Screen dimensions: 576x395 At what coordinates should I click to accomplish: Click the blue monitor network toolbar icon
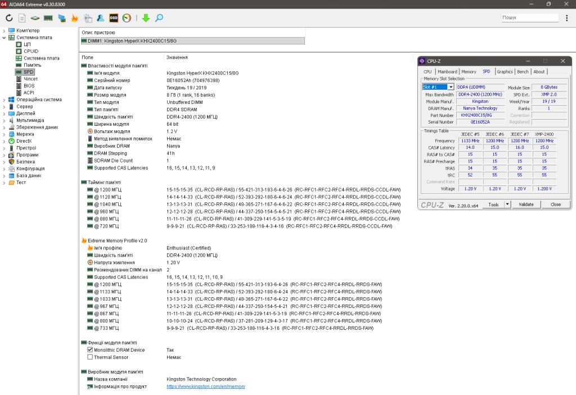[x=62, y=17]
